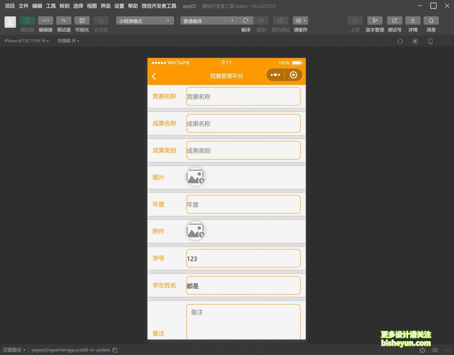Viewport: 454px width, 355px height.
Task: Open the 界面 menu
Action: coord(105,6)
